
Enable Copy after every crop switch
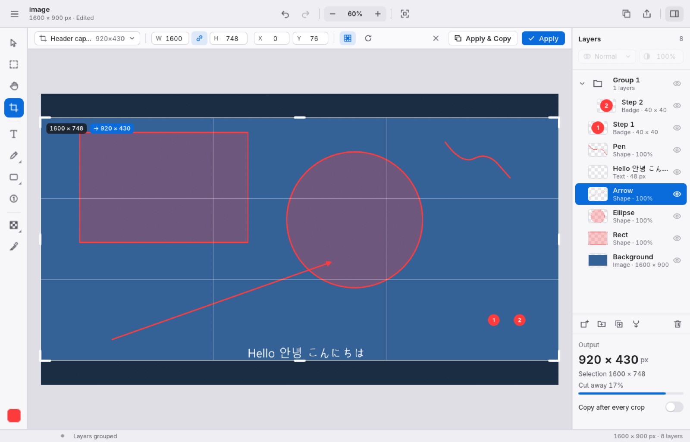[x=674, y=407]
